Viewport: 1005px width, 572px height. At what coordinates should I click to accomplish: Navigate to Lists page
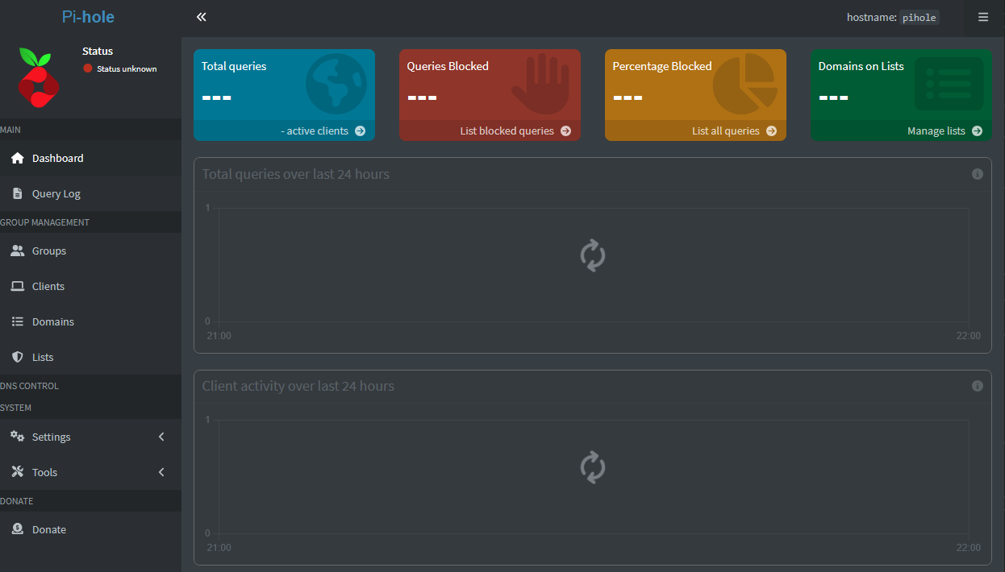[x=90, y=358]
